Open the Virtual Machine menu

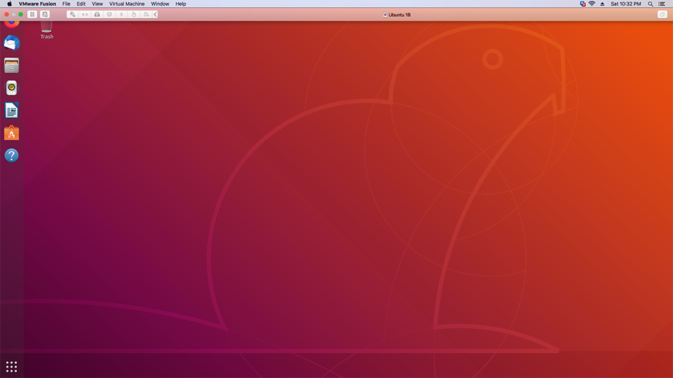(x=127, y=4)
